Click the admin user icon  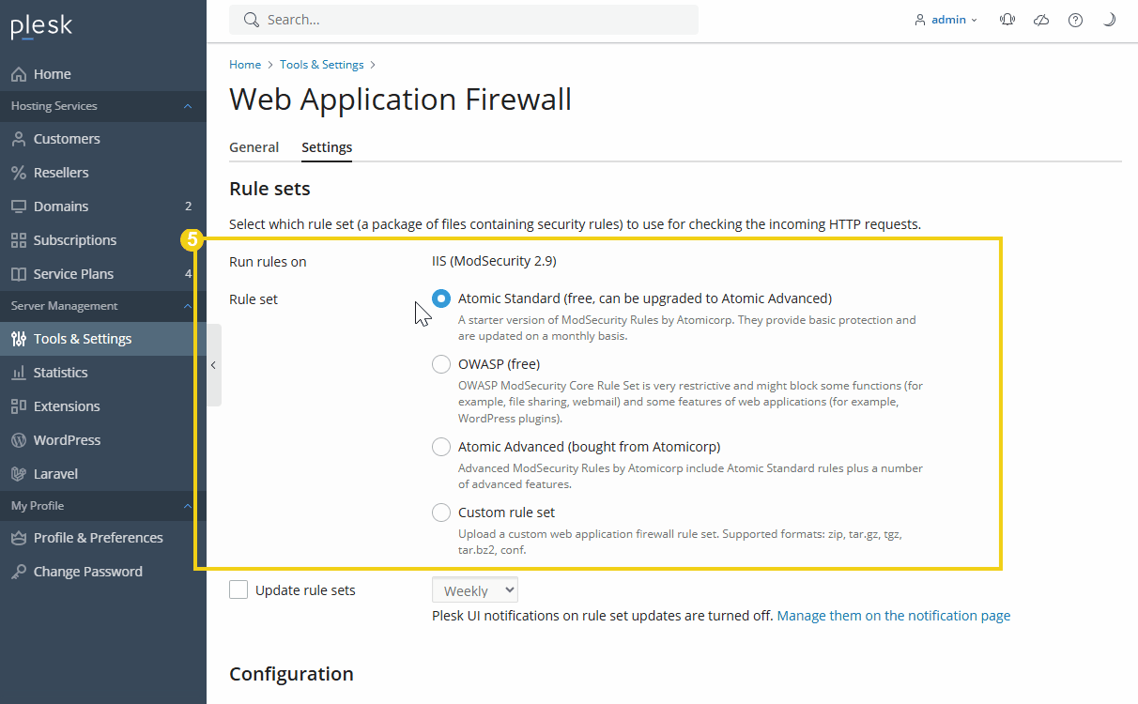click(x=920, y=20)
